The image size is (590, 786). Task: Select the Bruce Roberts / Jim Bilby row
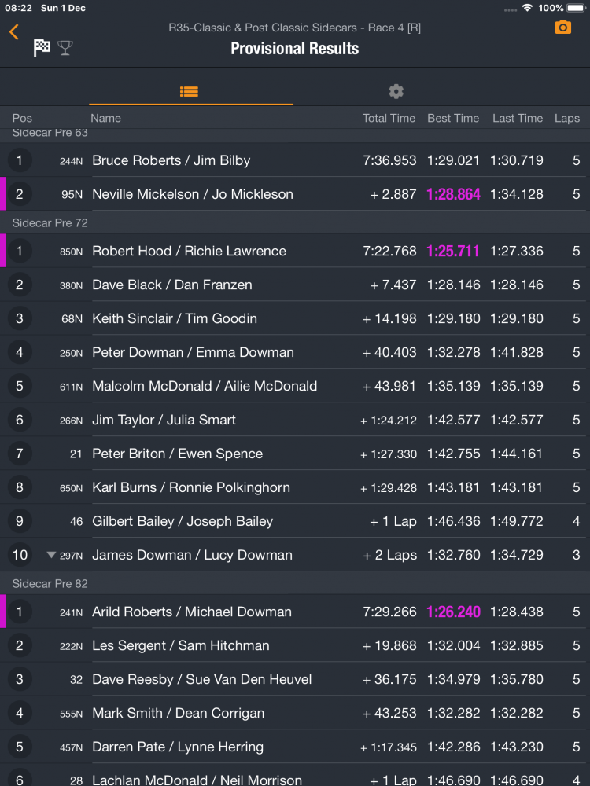[171, 160]
